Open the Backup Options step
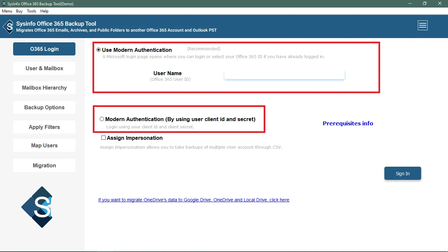 pyautogui.click(x=44, y=107)
